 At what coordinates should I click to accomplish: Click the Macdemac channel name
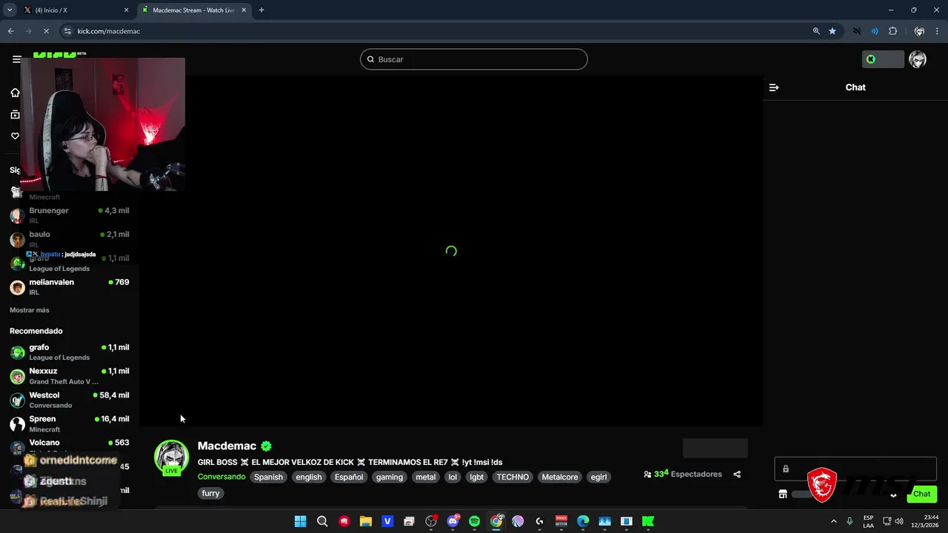227,446
